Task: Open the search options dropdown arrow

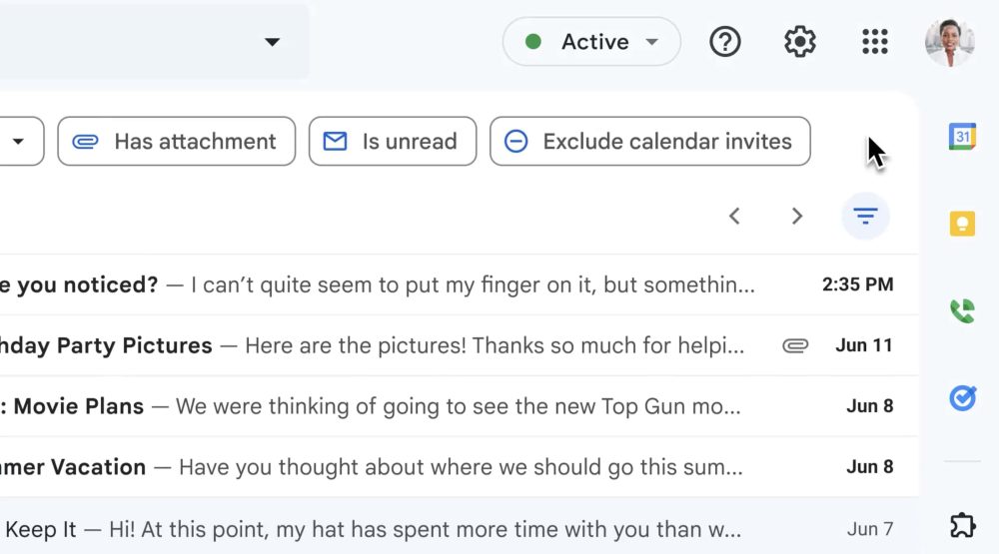Action: [272, 42]
